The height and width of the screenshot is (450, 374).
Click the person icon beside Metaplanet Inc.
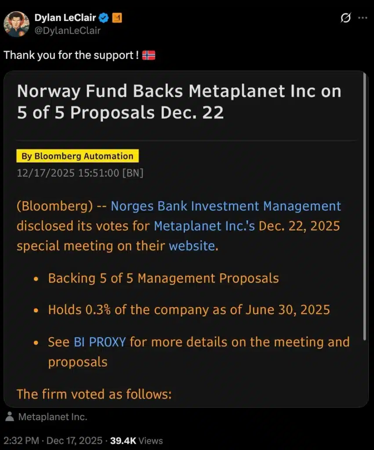coord(9,417)
